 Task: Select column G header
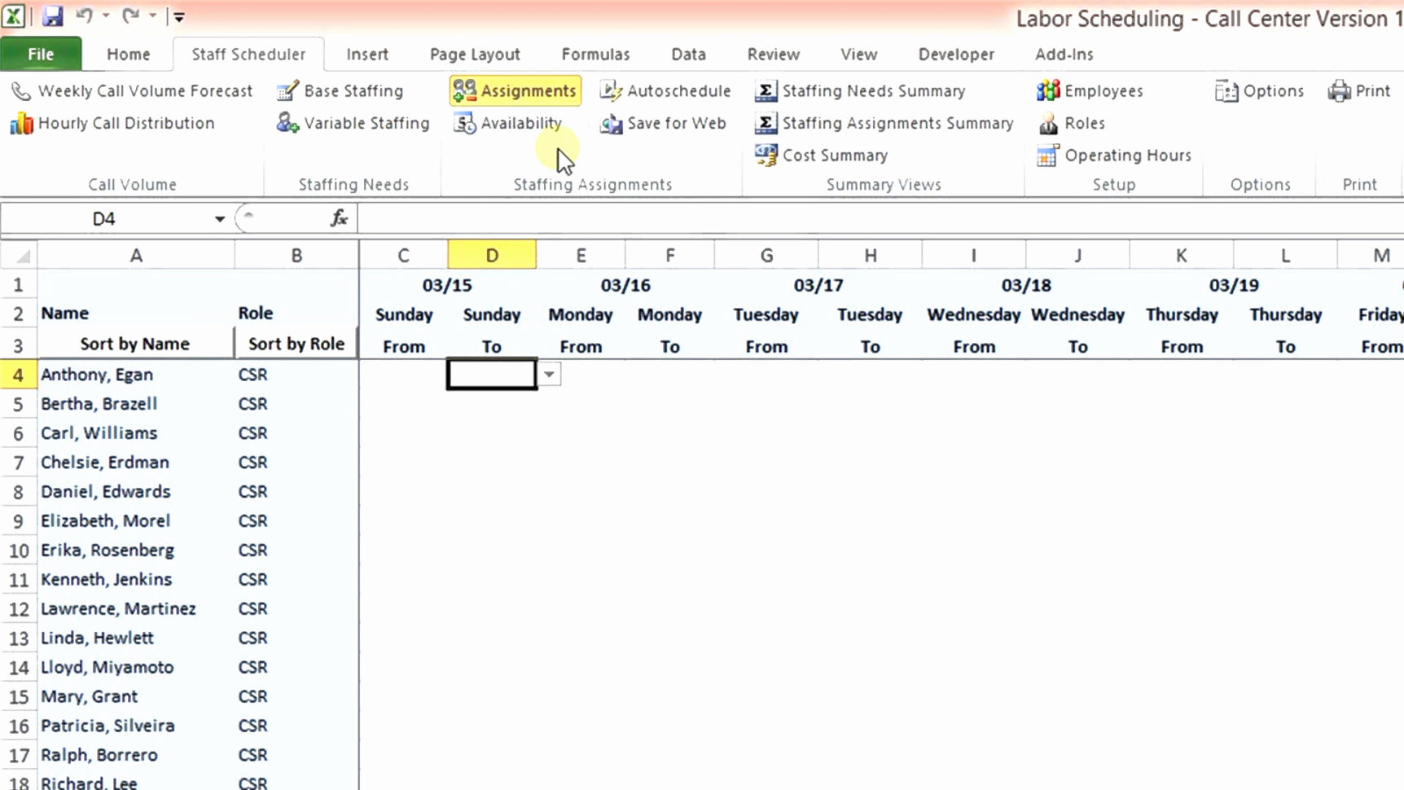pos(766,256)
